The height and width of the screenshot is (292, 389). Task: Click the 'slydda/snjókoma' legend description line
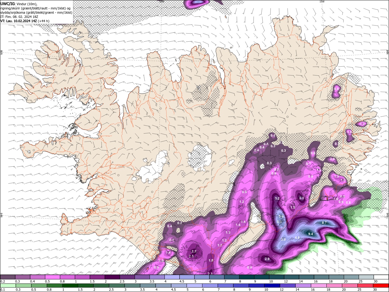(36, 12)
